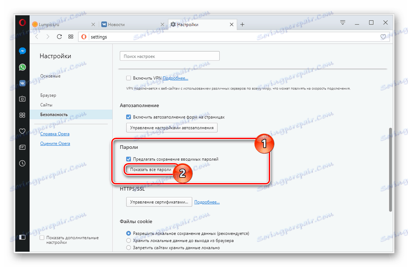This screenshot has height=267, width=408.
Task: Select Запретить сайтам хранить данные radio
Action: (x=128, y=248)
